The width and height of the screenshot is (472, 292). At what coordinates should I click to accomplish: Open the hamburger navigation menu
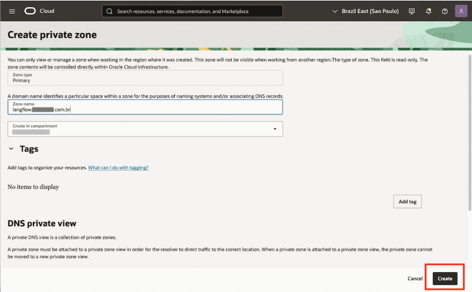tap(12, 11)
